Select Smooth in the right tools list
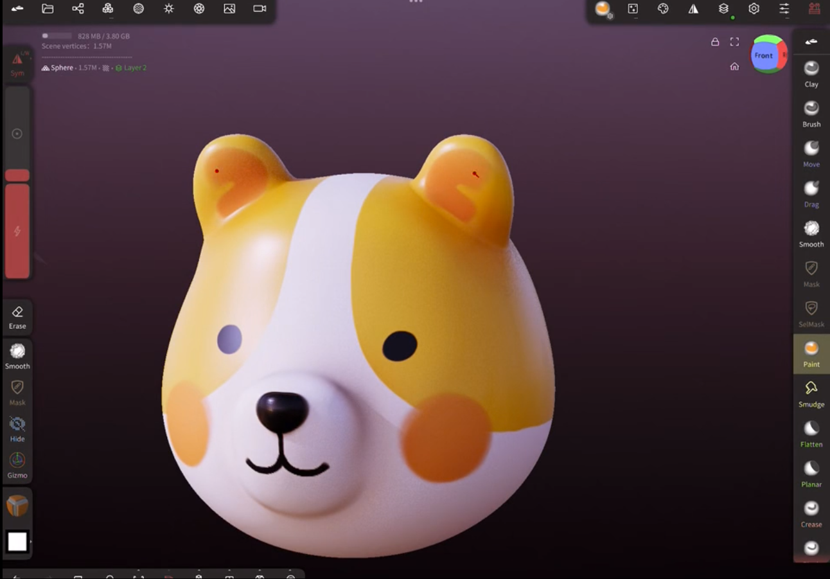The image size is (830, 579). [x=811, y=234]
